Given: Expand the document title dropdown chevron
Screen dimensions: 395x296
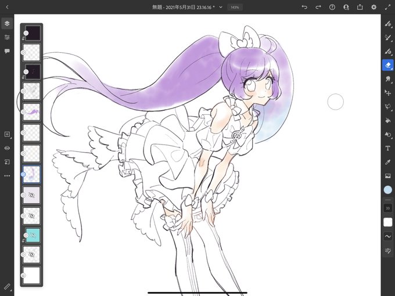Looking at the screenshot, I should 221,7.
